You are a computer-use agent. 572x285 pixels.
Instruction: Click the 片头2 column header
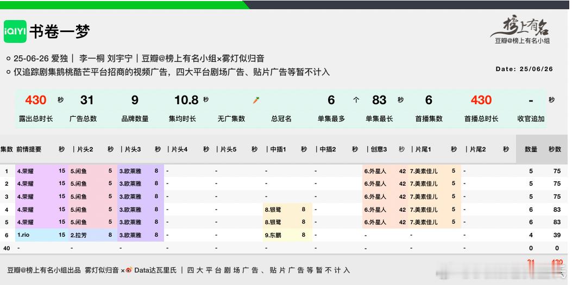(85, 149)
